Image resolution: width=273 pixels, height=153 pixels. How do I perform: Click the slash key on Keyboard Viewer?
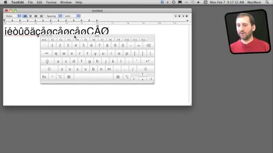(133, 69)
